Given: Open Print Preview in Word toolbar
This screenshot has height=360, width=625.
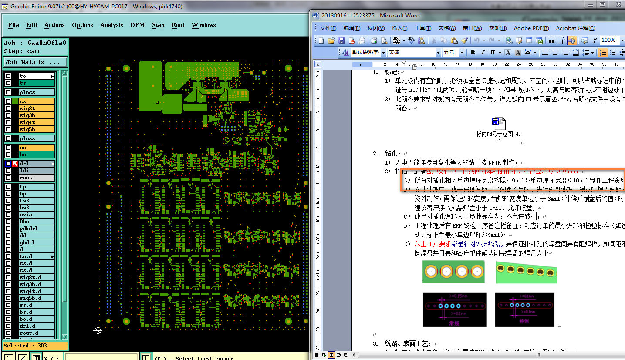Looking at the screenshot, I should (384, 40).
